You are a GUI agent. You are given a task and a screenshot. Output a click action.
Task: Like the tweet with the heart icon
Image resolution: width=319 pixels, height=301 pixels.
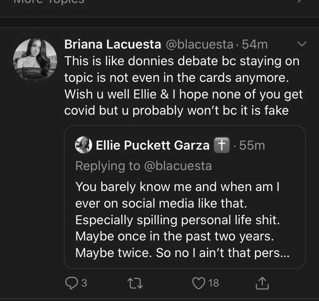pos(199,283)
